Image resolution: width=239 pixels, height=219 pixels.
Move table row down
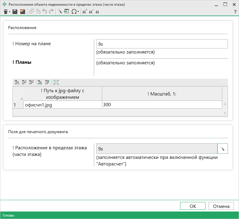40,82
